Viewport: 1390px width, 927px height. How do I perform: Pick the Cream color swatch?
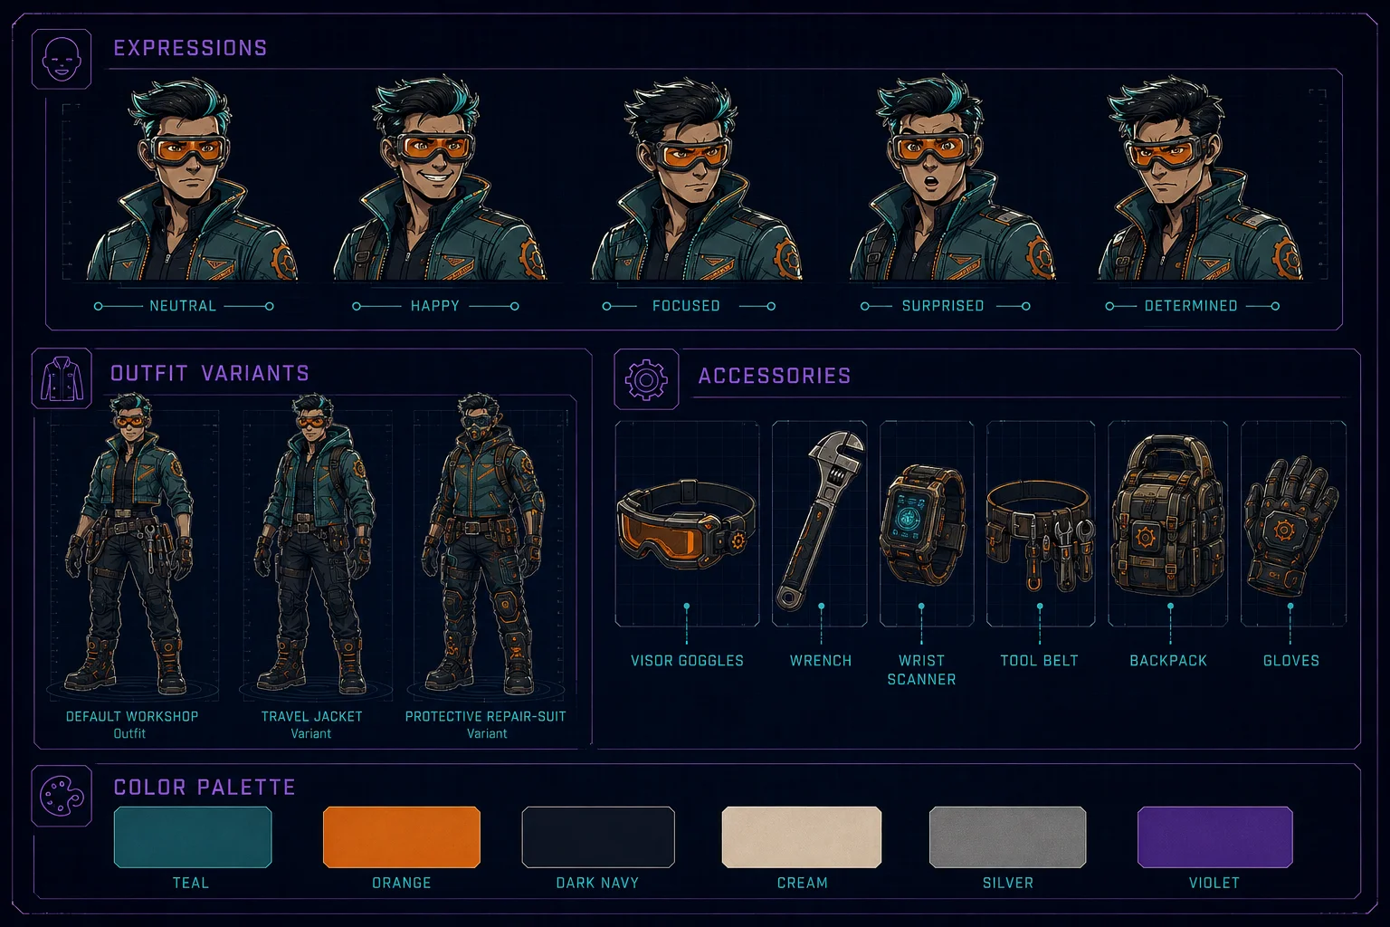(x=802, y=837)
